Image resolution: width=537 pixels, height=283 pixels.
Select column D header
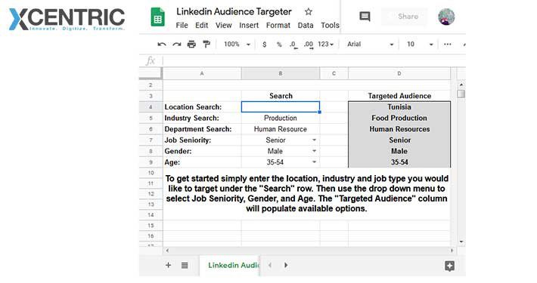tap(399, 73)
